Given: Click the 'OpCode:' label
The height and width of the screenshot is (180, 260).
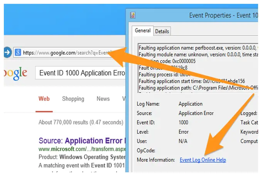Looking at the screenshot, I should tap(146, 151).
